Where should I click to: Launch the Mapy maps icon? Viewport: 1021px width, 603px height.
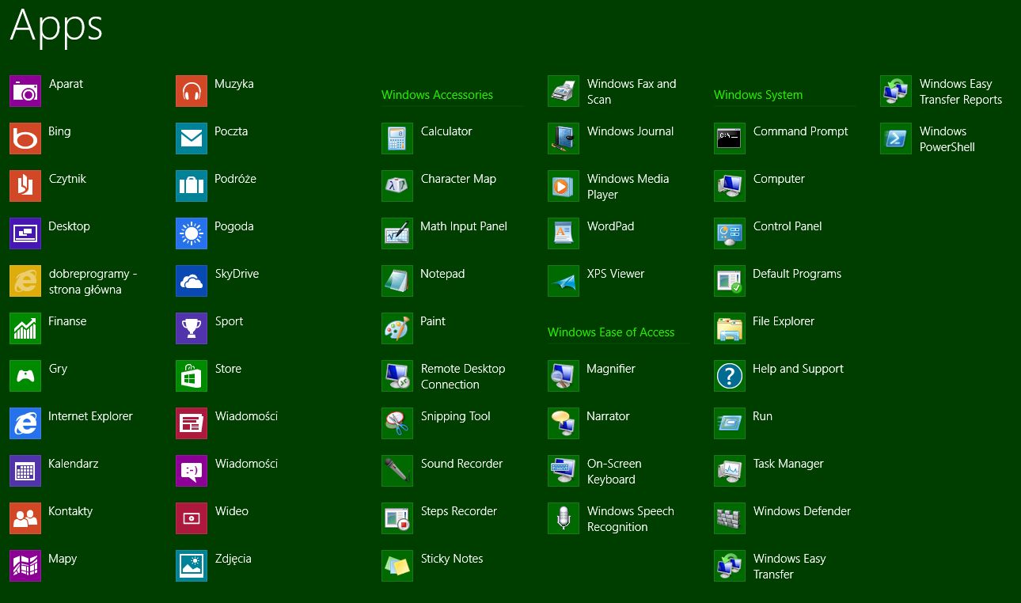coord(25,566)
